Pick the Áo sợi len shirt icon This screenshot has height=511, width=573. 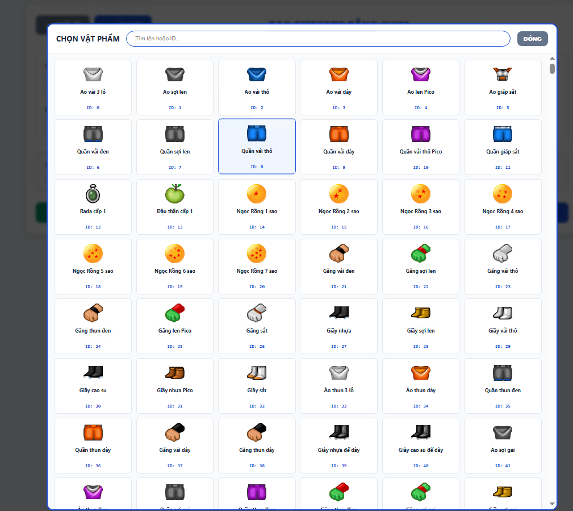[x=175, y=74]
